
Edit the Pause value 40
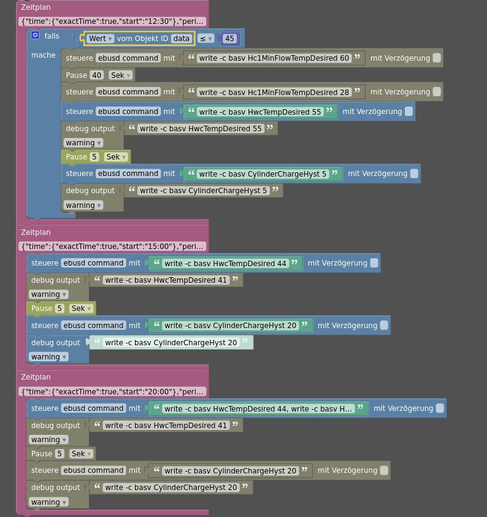tap(96, 75)
